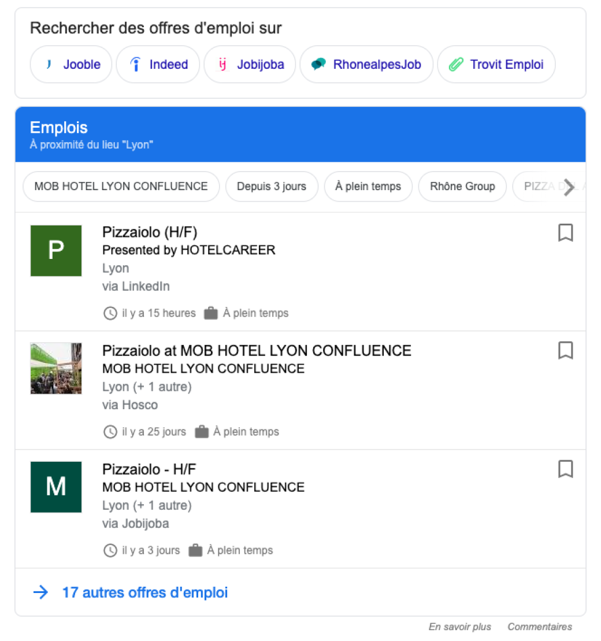601x641 pixels.
Task: Open the Indeed job search chip
Action: pos(158,64)
